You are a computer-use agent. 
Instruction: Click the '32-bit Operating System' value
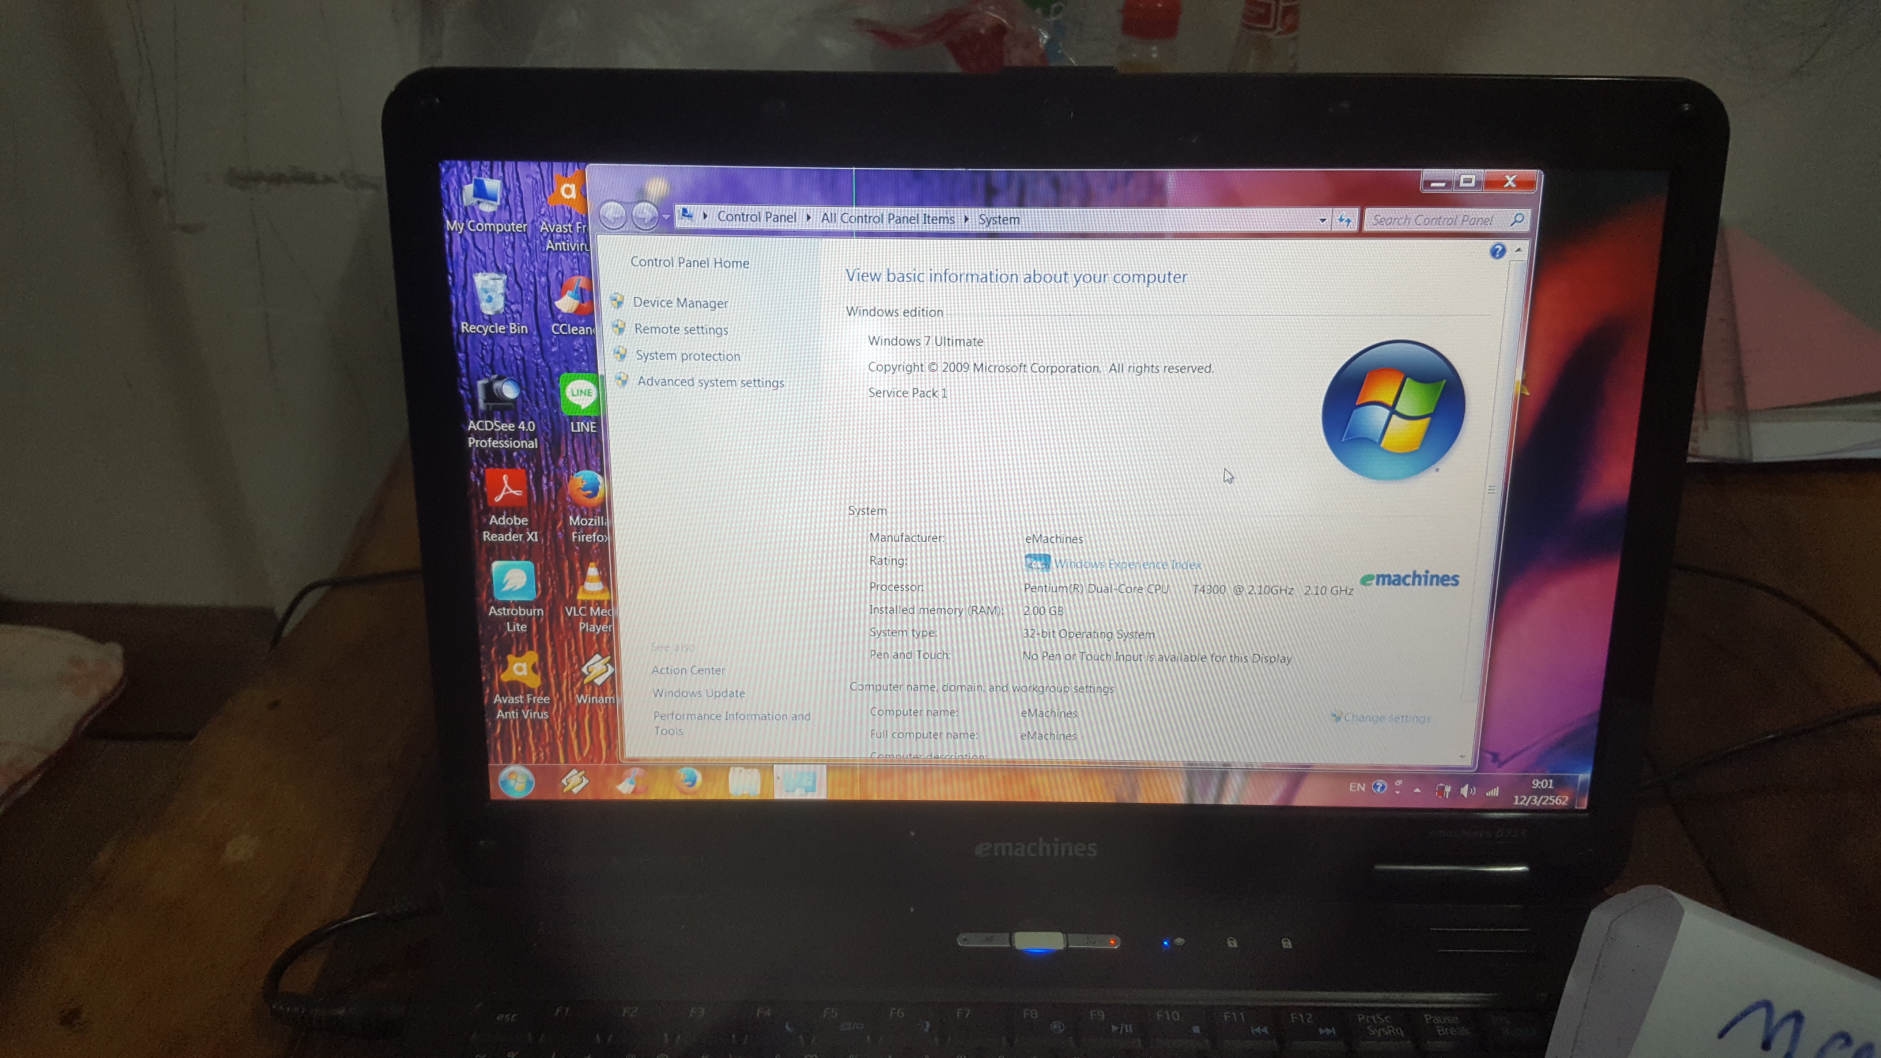click(1088, 634)
